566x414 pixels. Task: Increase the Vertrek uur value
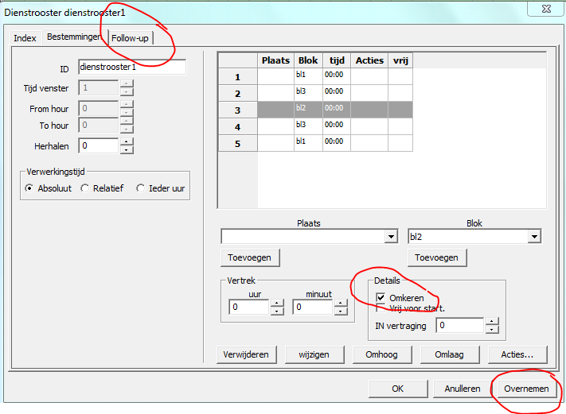coord(276,303)
